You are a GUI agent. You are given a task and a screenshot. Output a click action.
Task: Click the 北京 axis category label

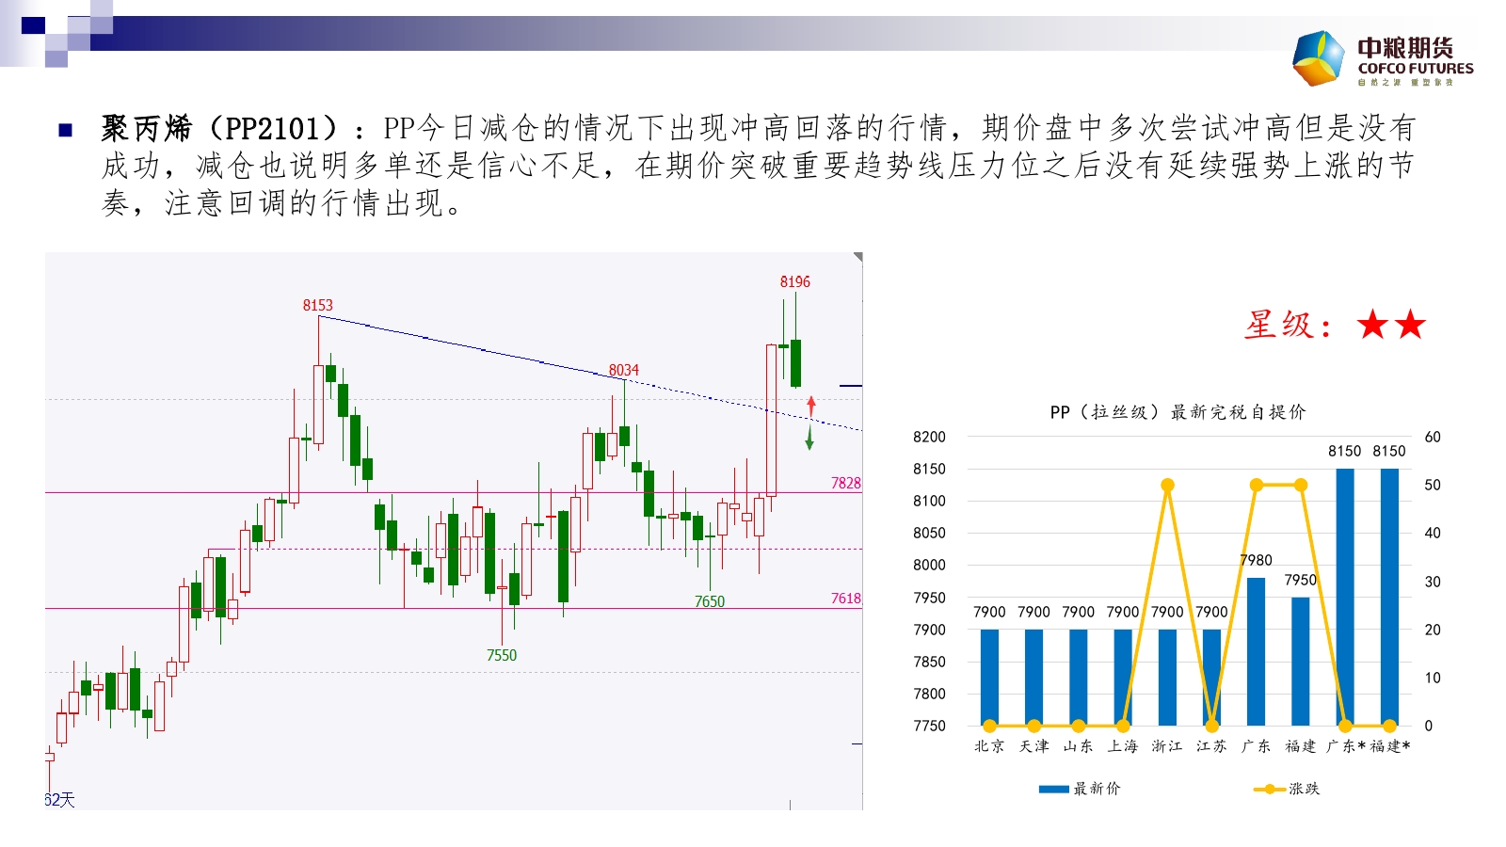pos(989,746)
